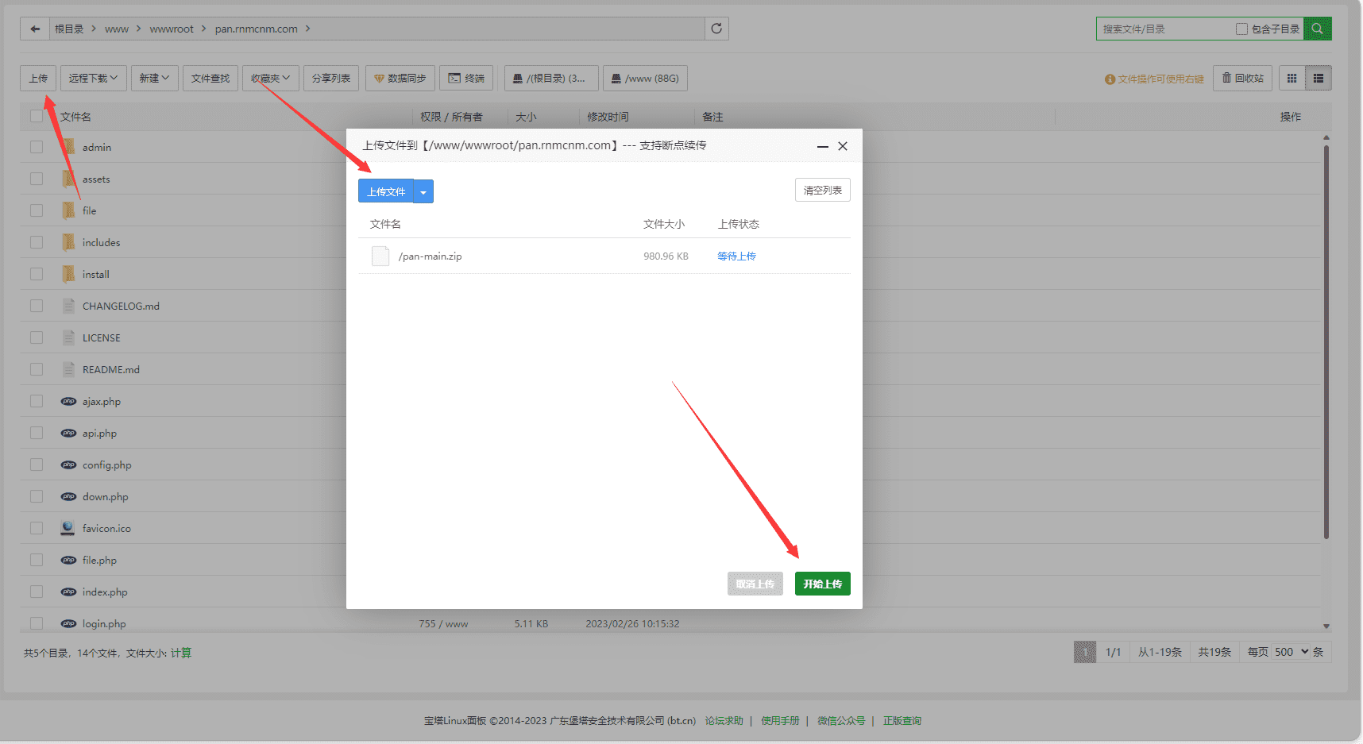
Task: Expand the arrow next to 上传文件
Action: (423, 191)
